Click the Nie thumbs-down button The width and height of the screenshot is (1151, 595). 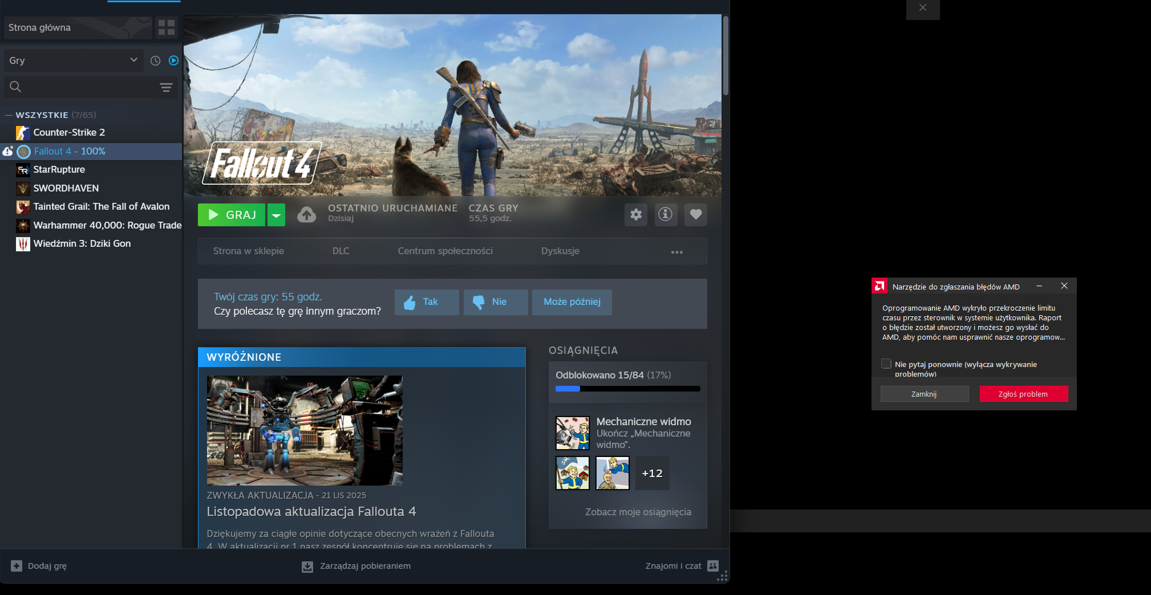click(496, 302)
